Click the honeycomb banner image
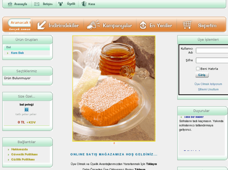Image resolution: width=228 pixels, height=170 pixels. coord(114,89)
